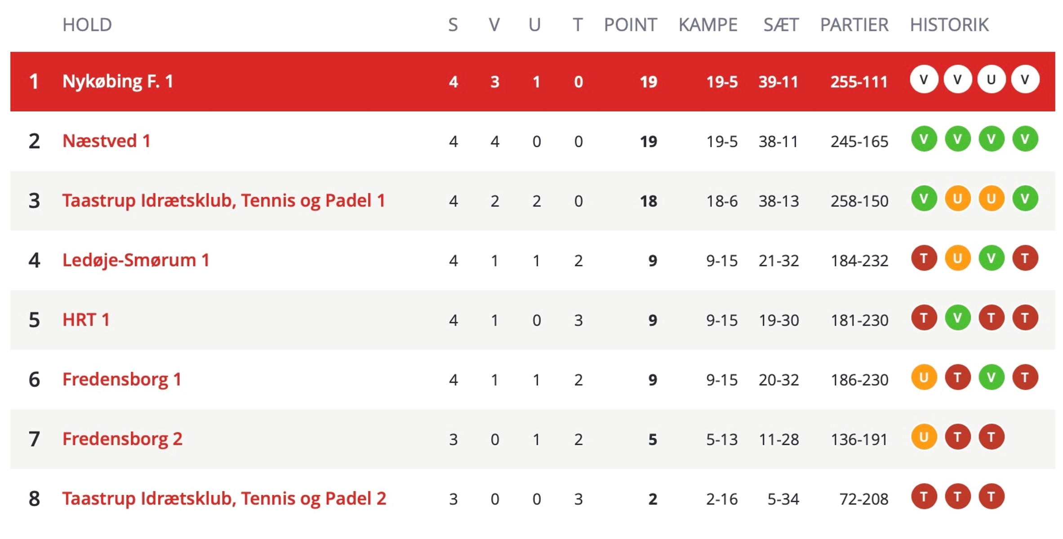Open Fredensborg 1's orange U draw badge
1063x539 pixels.
click(924, 377)
